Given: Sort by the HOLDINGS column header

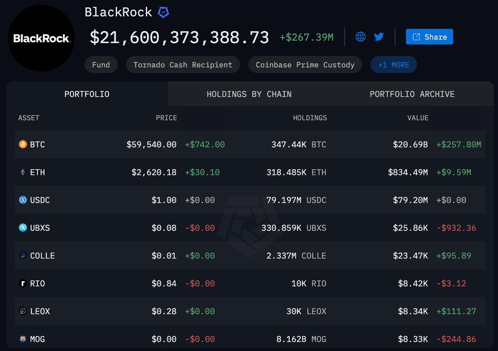Looking at the screenshot, I should click(x=310, y=118).
